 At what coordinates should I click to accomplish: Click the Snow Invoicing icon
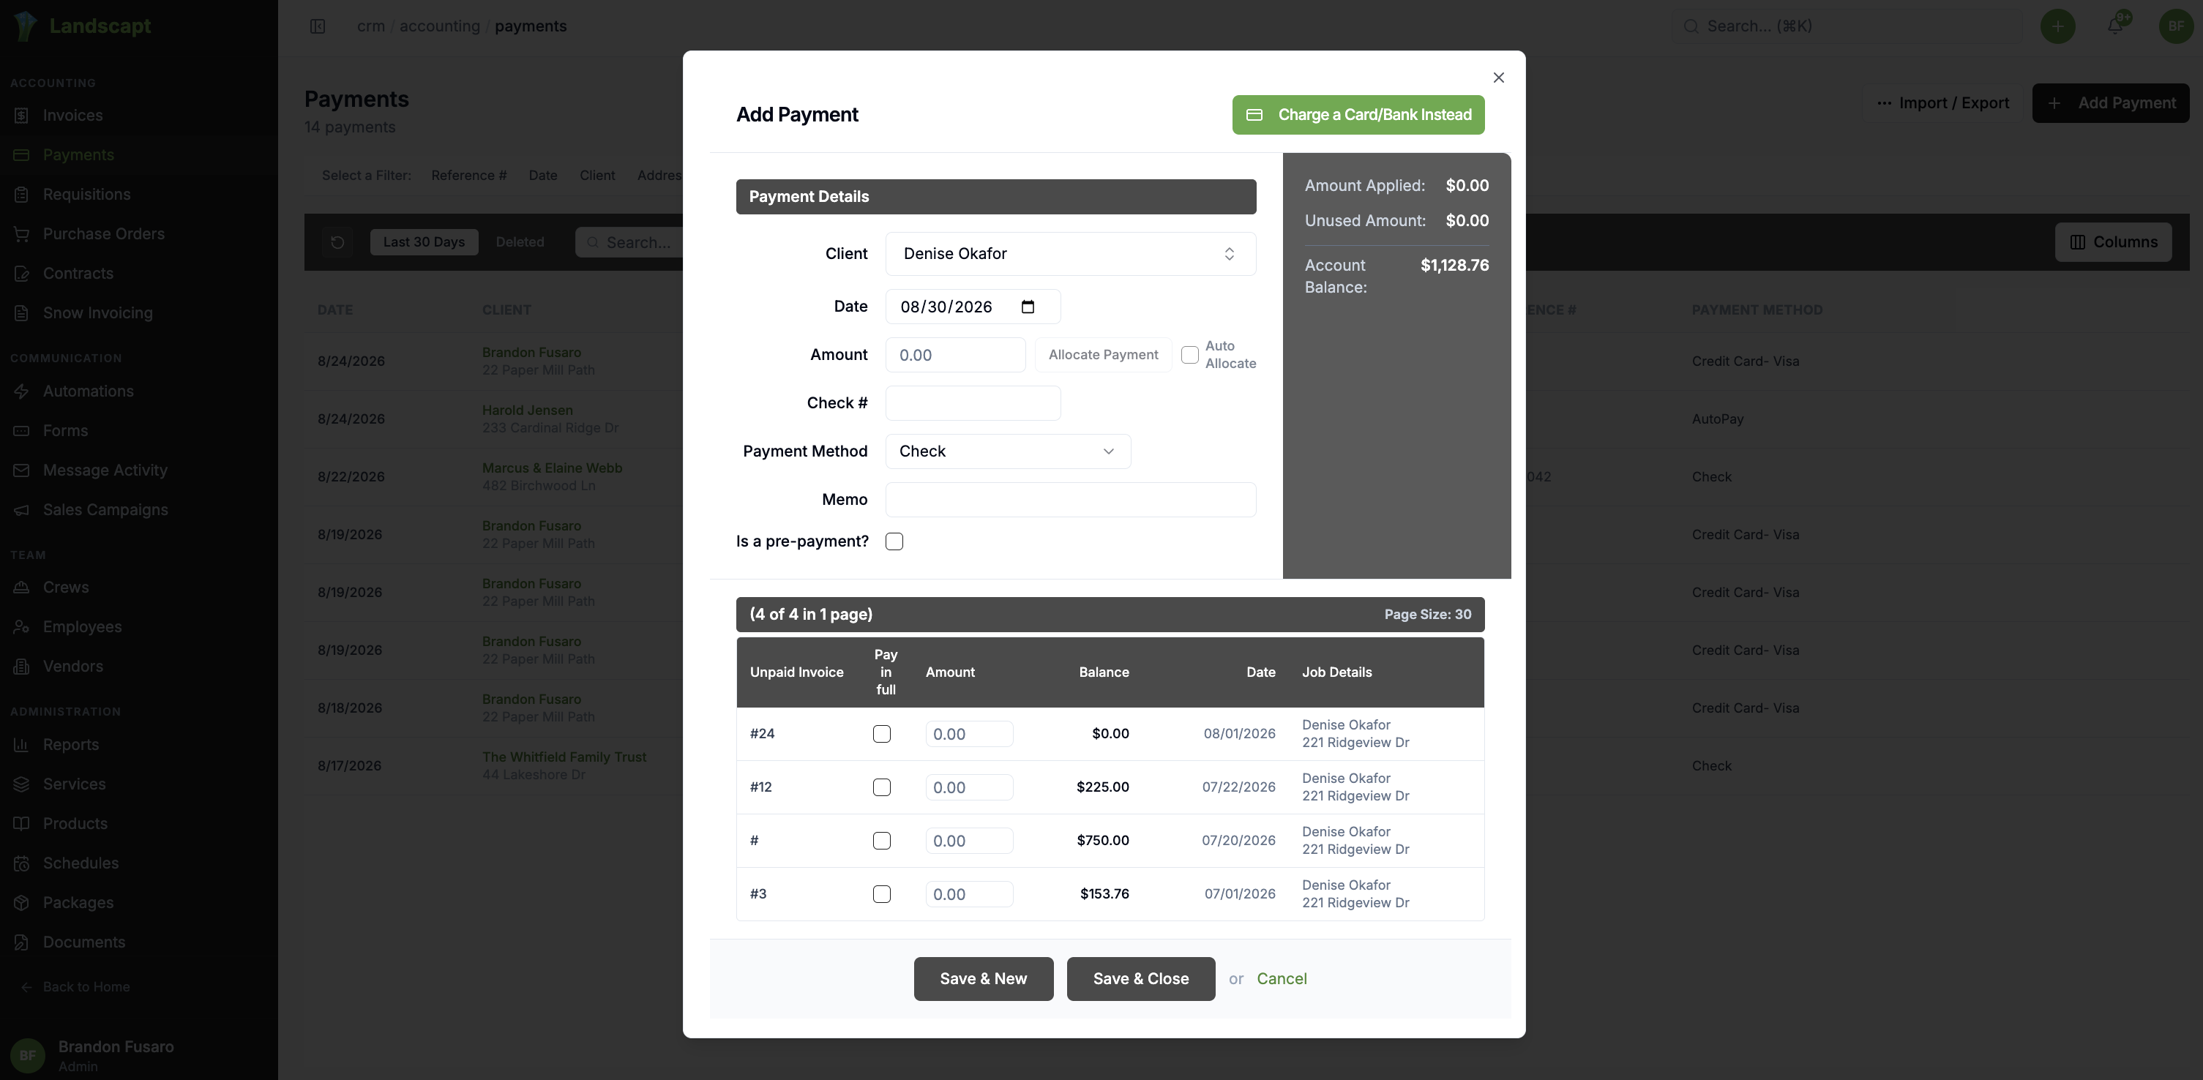pyautogui.click(x=22, y=313)
